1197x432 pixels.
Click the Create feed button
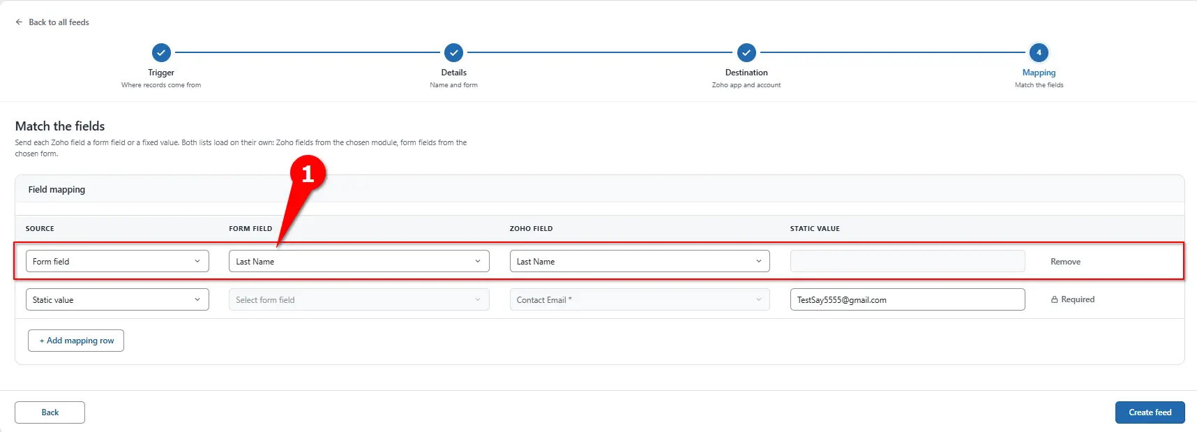pyautogui.click(x=1150, y=412)
